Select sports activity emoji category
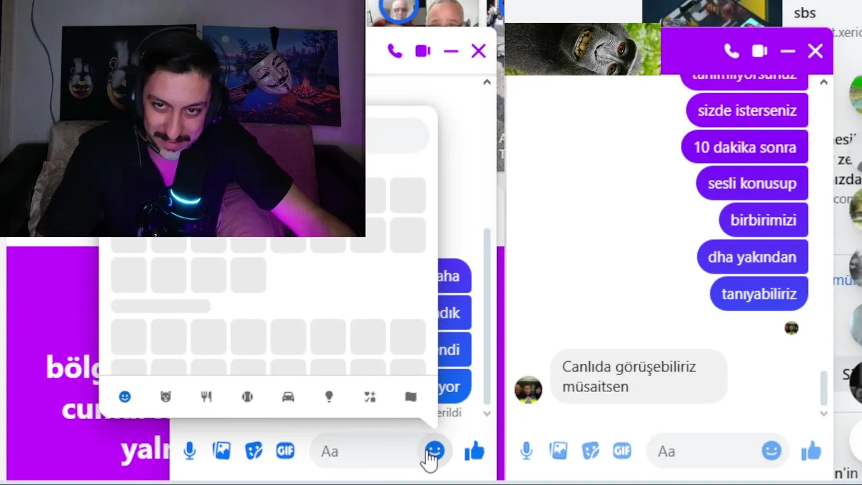Viewport: 862px width, 485px height. click(x=247, y=397)
